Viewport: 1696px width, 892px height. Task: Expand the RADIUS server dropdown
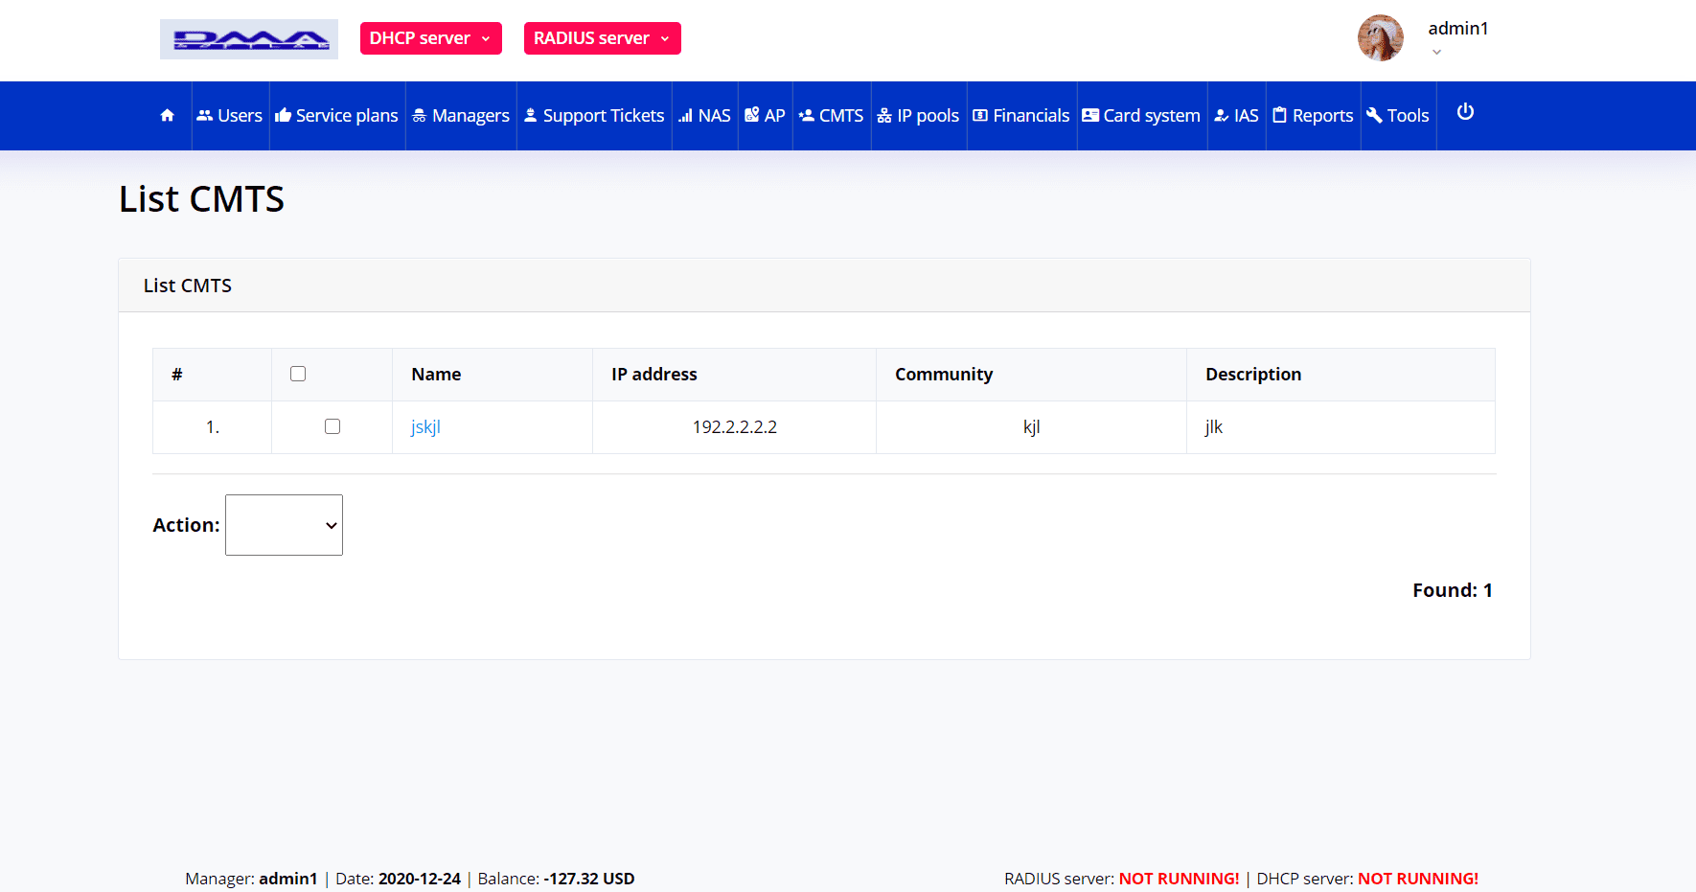point(602,38)
